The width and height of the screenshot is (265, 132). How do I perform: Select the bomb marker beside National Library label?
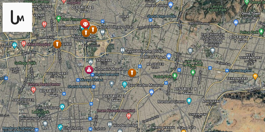tap(93, 30)
